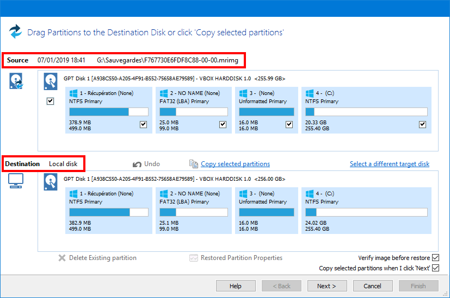Click the disabled Back button
This screenshot has width=450, height=298.
[281, 286]
